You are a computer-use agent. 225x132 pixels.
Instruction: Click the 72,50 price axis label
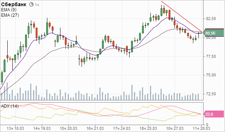211,94
